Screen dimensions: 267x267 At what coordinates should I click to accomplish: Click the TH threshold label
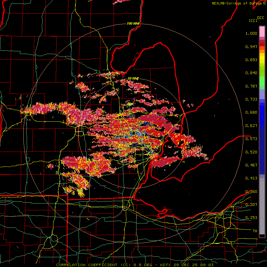click(x=255, y=231)
